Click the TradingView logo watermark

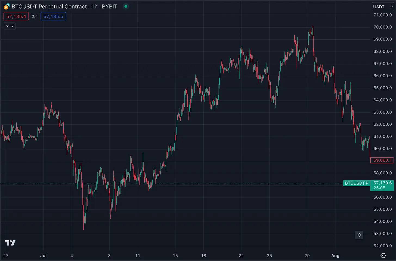[x=10, y=243]
